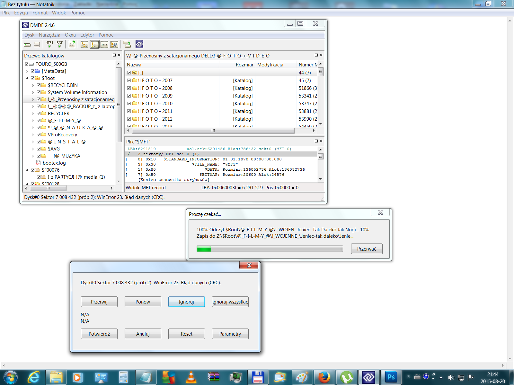Image resolution: width=514 pixels, height=385 pixels.
Task: Click the Ignoruj button
Action: pos(187,302)
